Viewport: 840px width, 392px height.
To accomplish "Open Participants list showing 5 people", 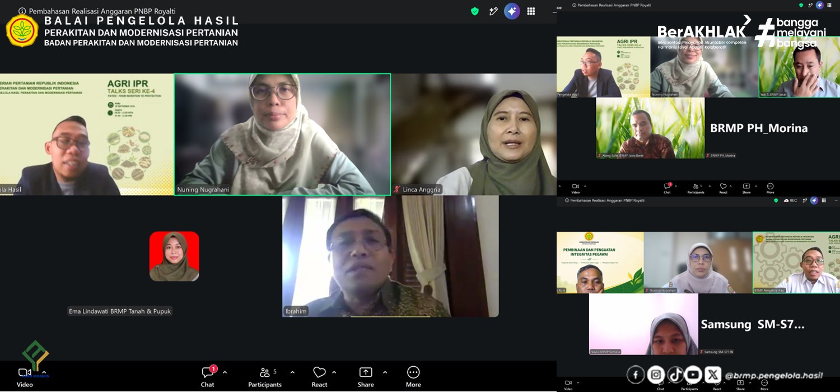I will coord(265,376).
